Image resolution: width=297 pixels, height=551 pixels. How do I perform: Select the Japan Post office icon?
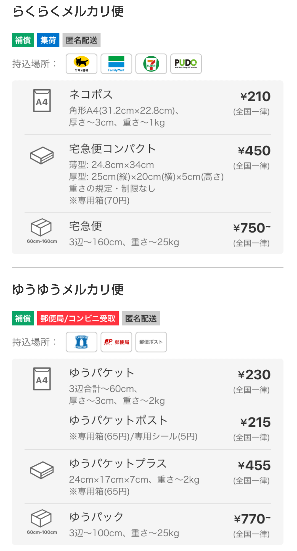[x=116, y=342]
